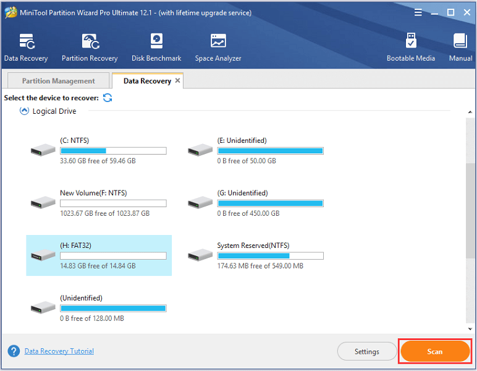This screenshot has height=371, width=477.
Task: Open the Settings button
Action: click(367, 351)
